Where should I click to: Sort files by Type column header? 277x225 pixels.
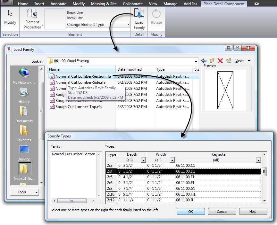(173, 69)
